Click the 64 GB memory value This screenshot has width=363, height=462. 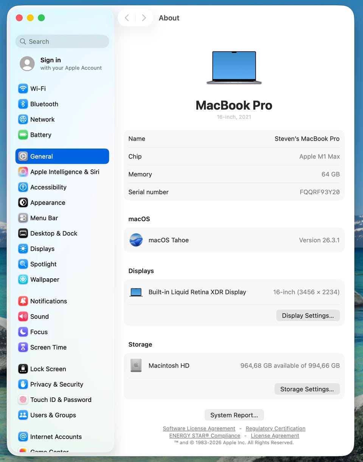pos(330,174)
